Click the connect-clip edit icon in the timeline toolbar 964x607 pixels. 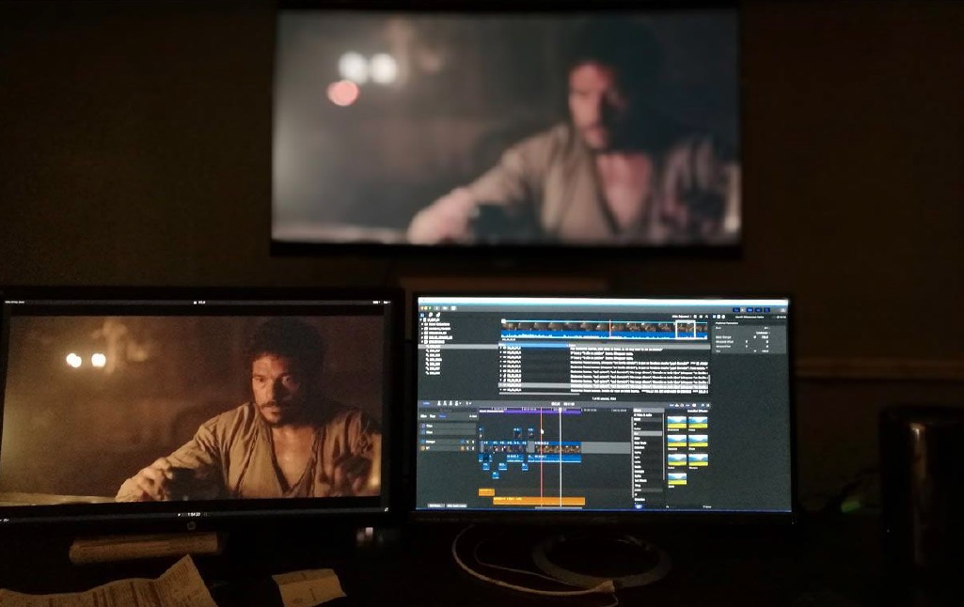tap(439, 403)
